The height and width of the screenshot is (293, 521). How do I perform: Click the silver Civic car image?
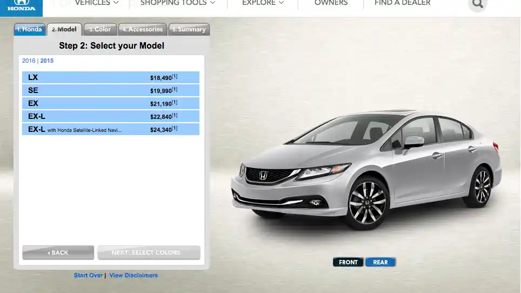coord(365,169)
